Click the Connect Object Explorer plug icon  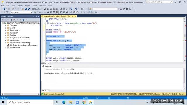coord(11,20)
